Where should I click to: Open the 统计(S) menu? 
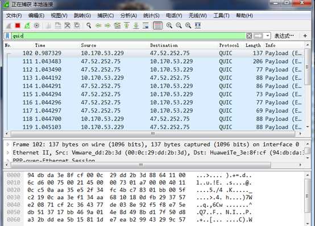tap(151, 15)
